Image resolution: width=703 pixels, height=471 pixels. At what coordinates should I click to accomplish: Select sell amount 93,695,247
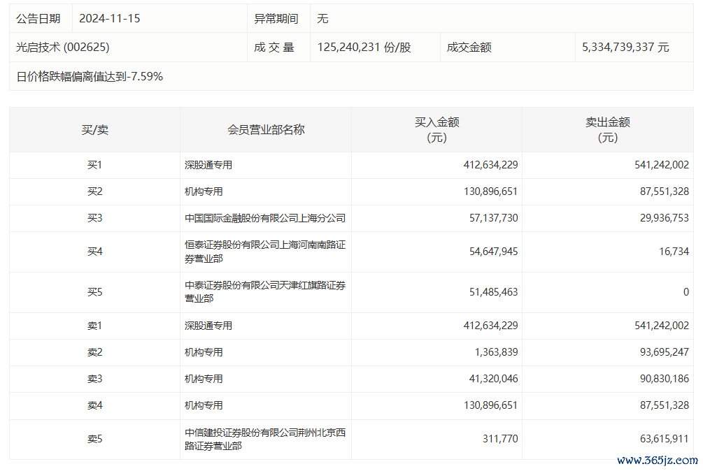[665, 352]
